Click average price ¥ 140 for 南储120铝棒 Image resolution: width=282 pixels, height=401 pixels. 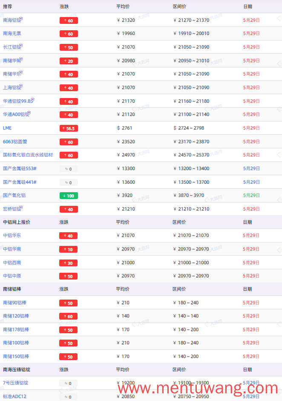pyautogui.click(x=123, y=316)
